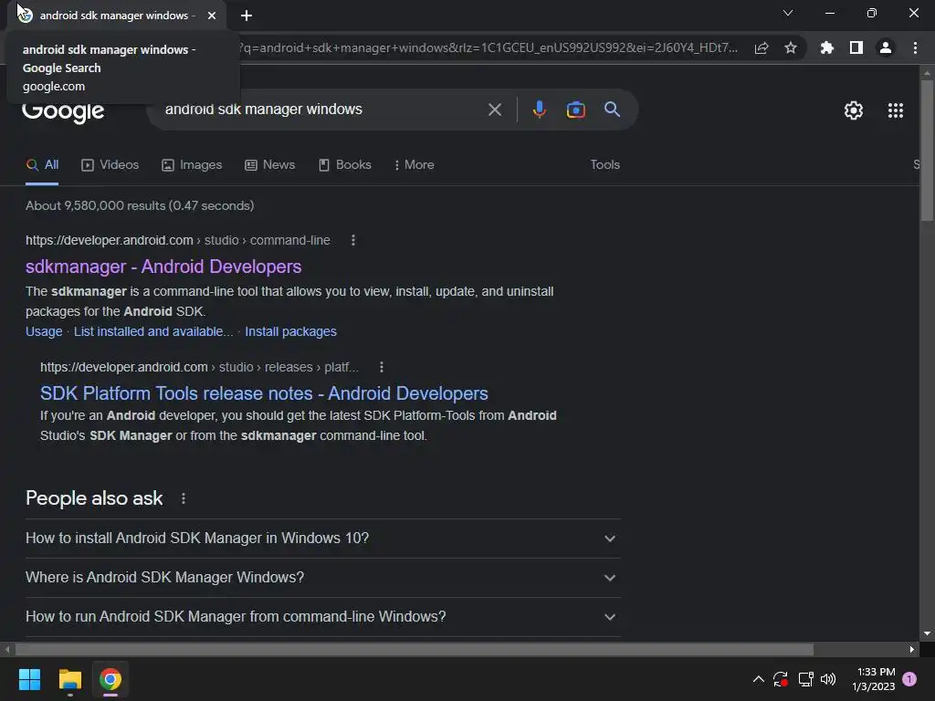
Task: Open Chrome extensions puzzle icon
Action: pyautogui.click(x=826, y=47)
